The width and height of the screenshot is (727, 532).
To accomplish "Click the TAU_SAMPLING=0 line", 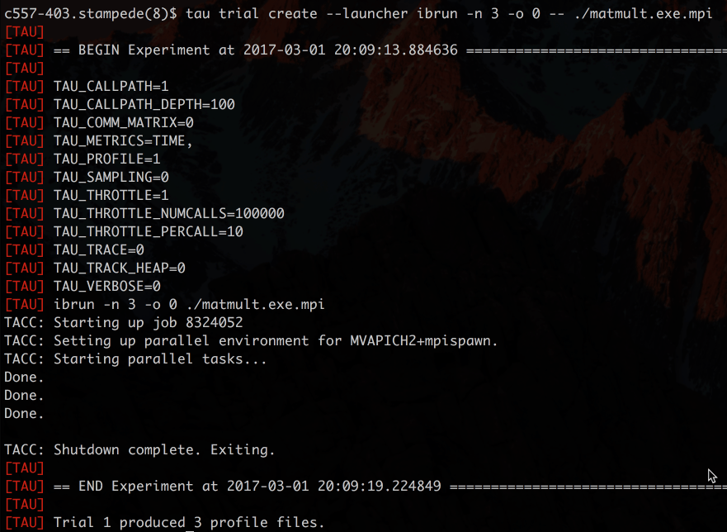I will [x=87, y=177].
